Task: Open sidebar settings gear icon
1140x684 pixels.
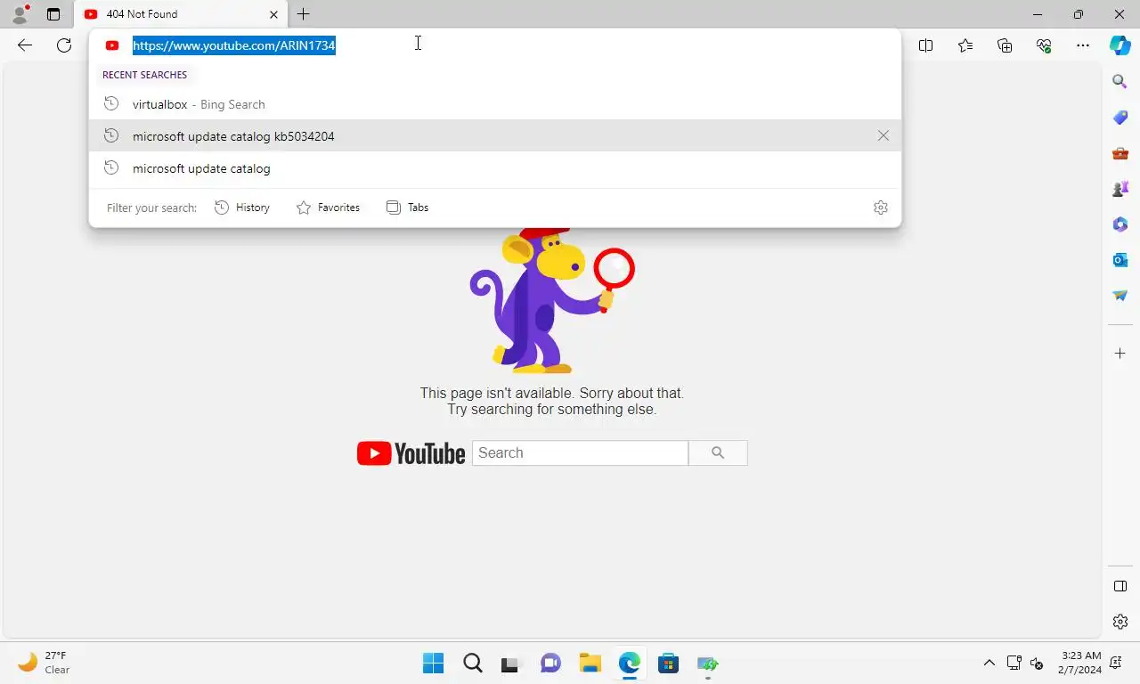Action: pyautogui.click(x=1120, y=622)
